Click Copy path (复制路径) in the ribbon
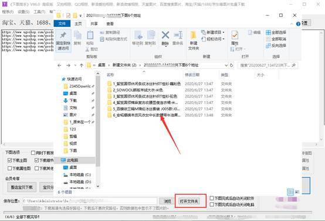Image resolution: width=325 pixels, height=221 pixels. click(x=110, y=32)
